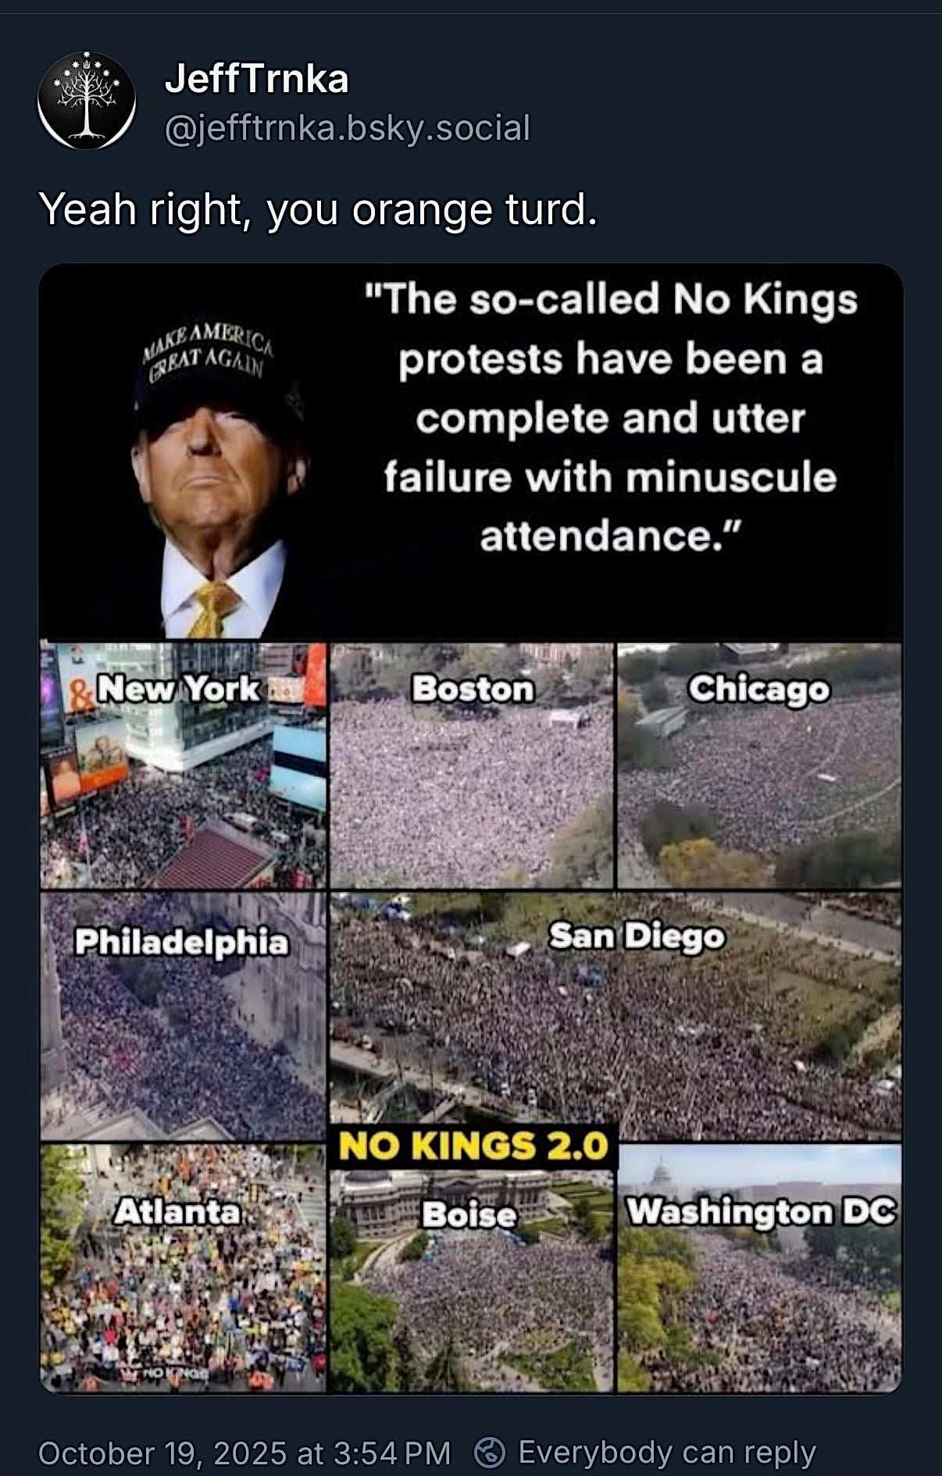Click the Boise crowd photo
942x1476 pixels.
pyautogui.click(x=472, y=1281)
